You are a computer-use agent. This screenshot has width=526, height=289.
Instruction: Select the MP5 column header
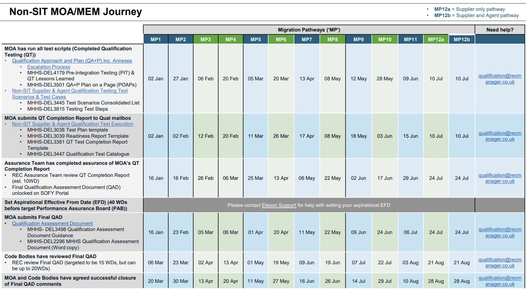coord(256,39)
